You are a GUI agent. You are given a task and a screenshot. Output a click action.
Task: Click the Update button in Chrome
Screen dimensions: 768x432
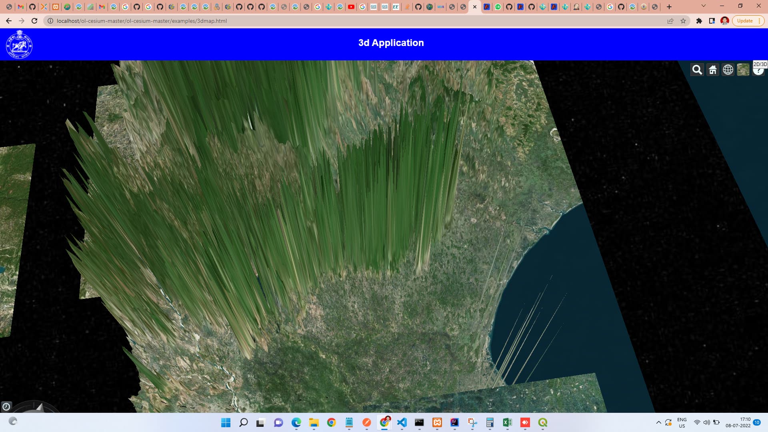[x=744, y=21]
